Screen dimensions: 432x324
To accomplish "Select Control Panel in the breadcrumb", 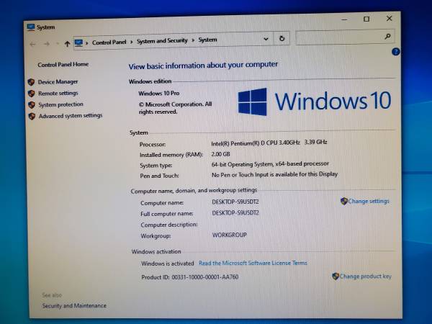I will [109, 42].
